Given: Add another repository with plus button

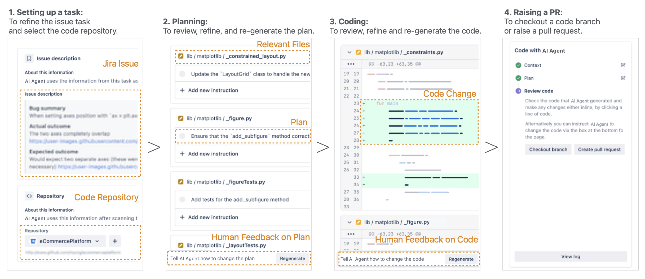Looking at the screenshot, I should pyautogui.click(x=115, y=241).
